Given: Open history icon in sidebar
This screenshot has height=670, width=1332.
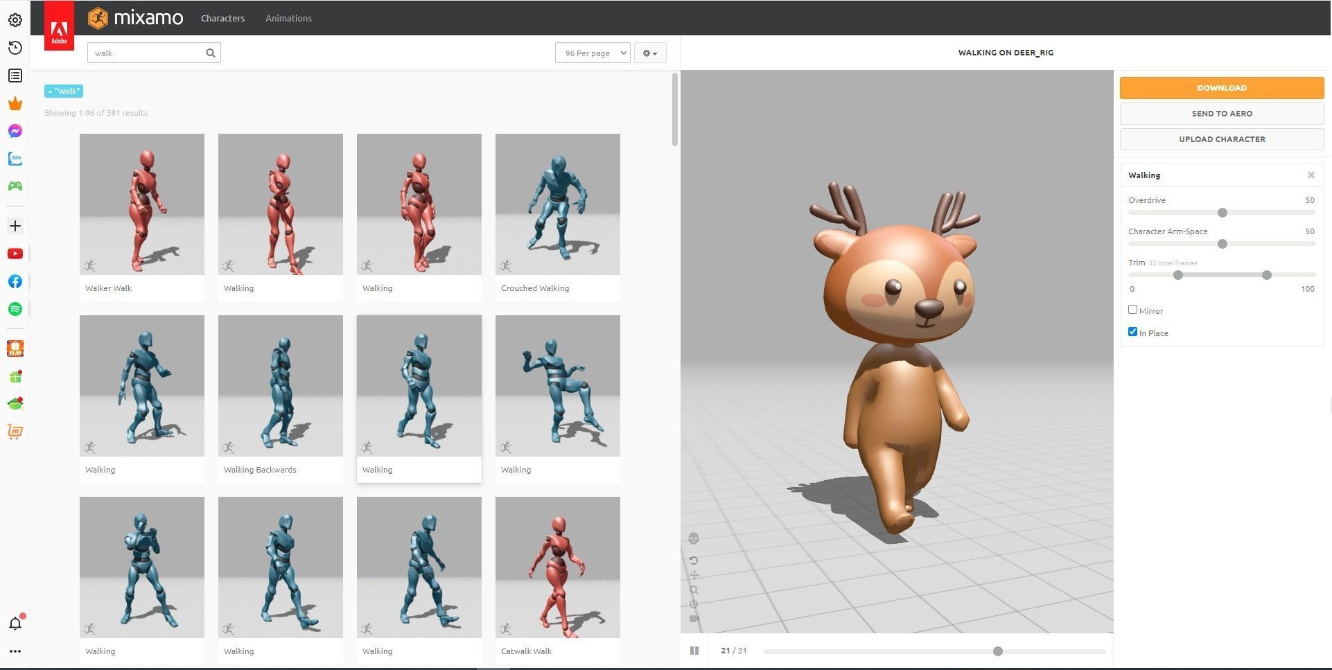Looking at the screenshot, I should 15,48.
